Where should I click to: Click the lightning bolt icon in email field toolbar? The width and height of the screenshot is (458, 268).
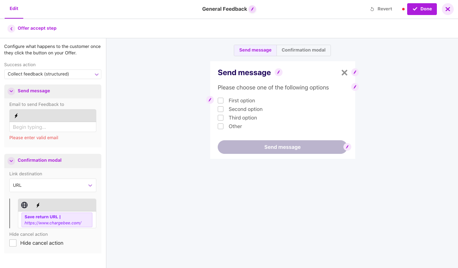16,116
